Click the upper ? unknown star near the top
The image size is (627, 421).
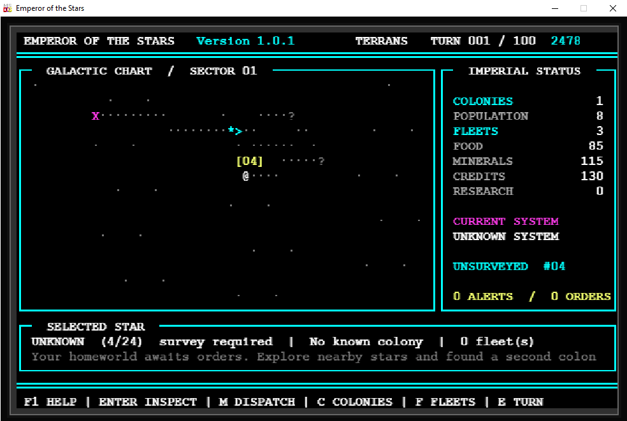[x=291, y=116]
